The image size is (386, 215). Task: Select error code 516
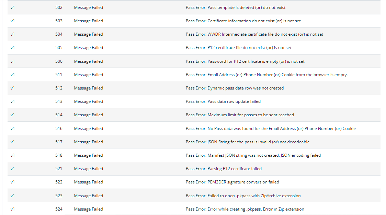pos(59,129)
